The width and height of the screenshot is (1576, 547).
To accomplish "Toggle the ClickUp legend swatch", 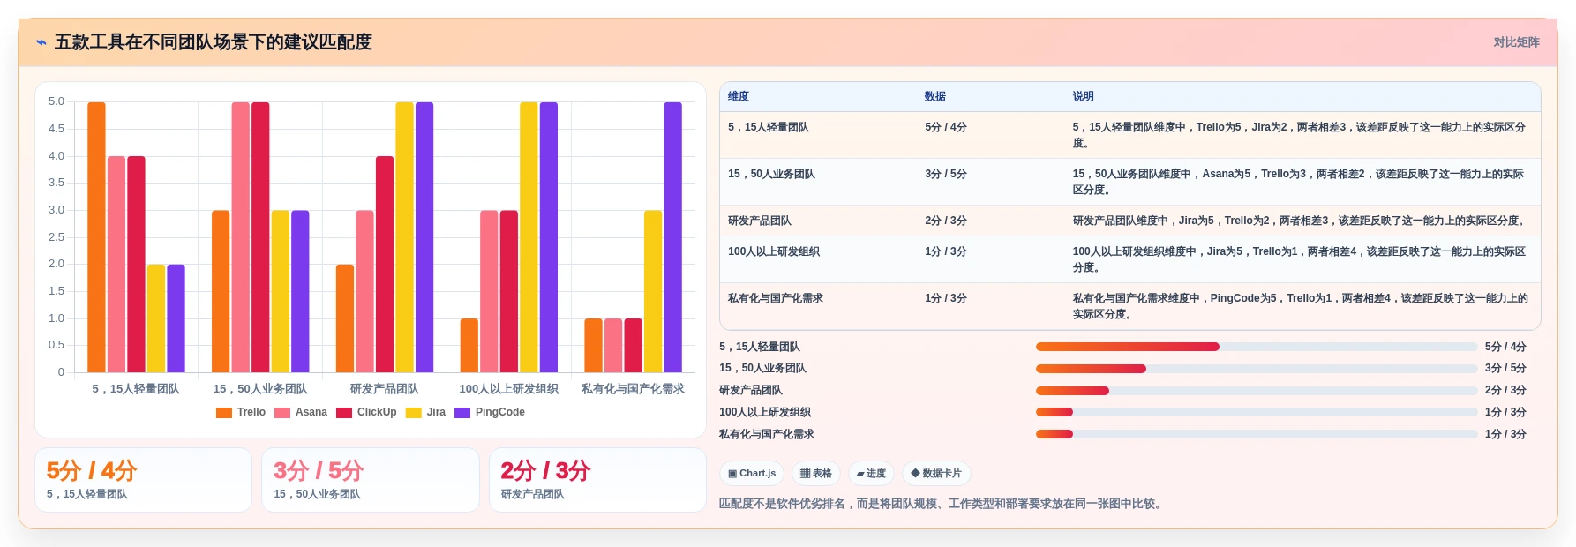I will coord(344,413).
